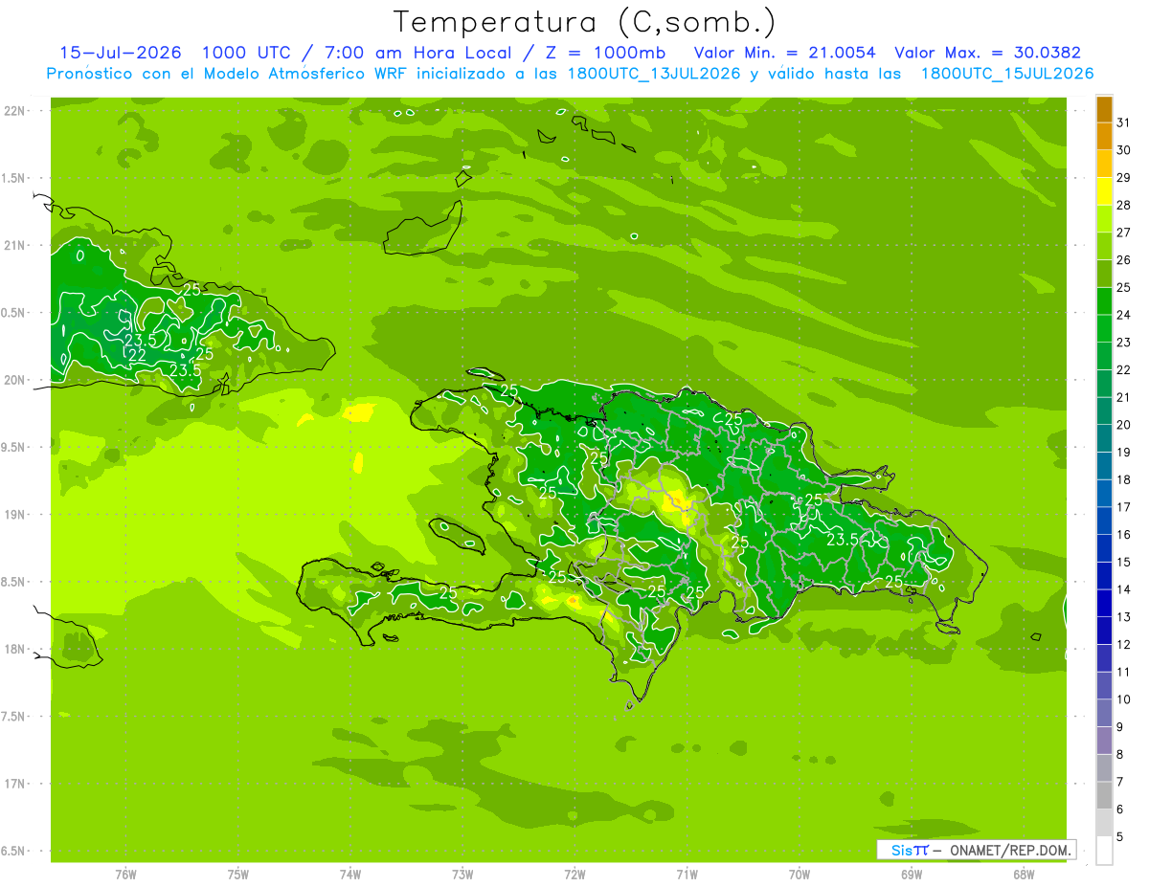Click the '72W' longitude axis label

coord(574,875)
